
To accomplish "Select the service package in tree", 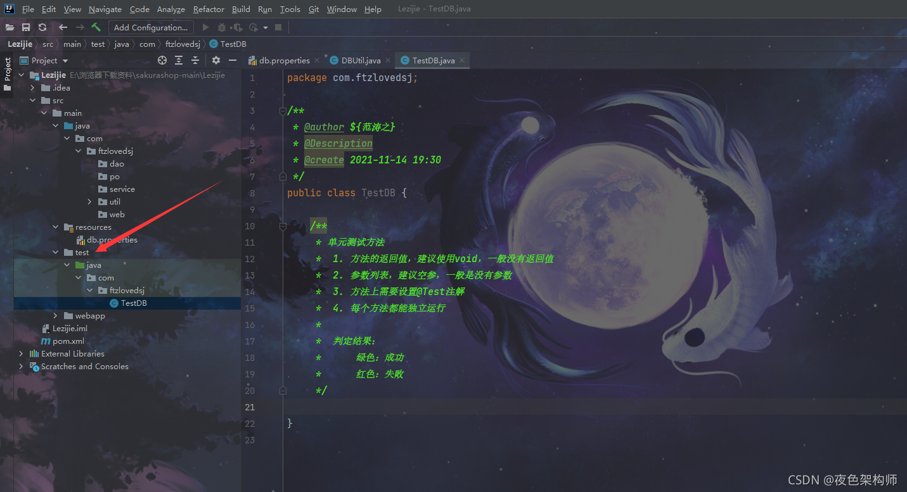I will [122, 189].
